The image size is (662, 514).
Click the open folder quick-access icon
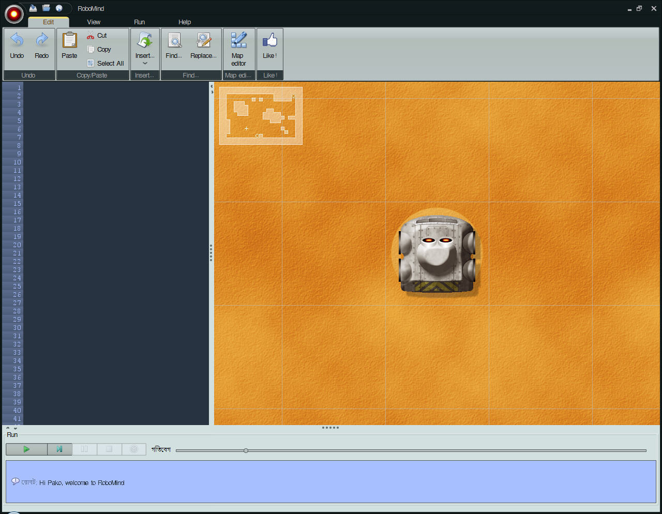(46, 8)
